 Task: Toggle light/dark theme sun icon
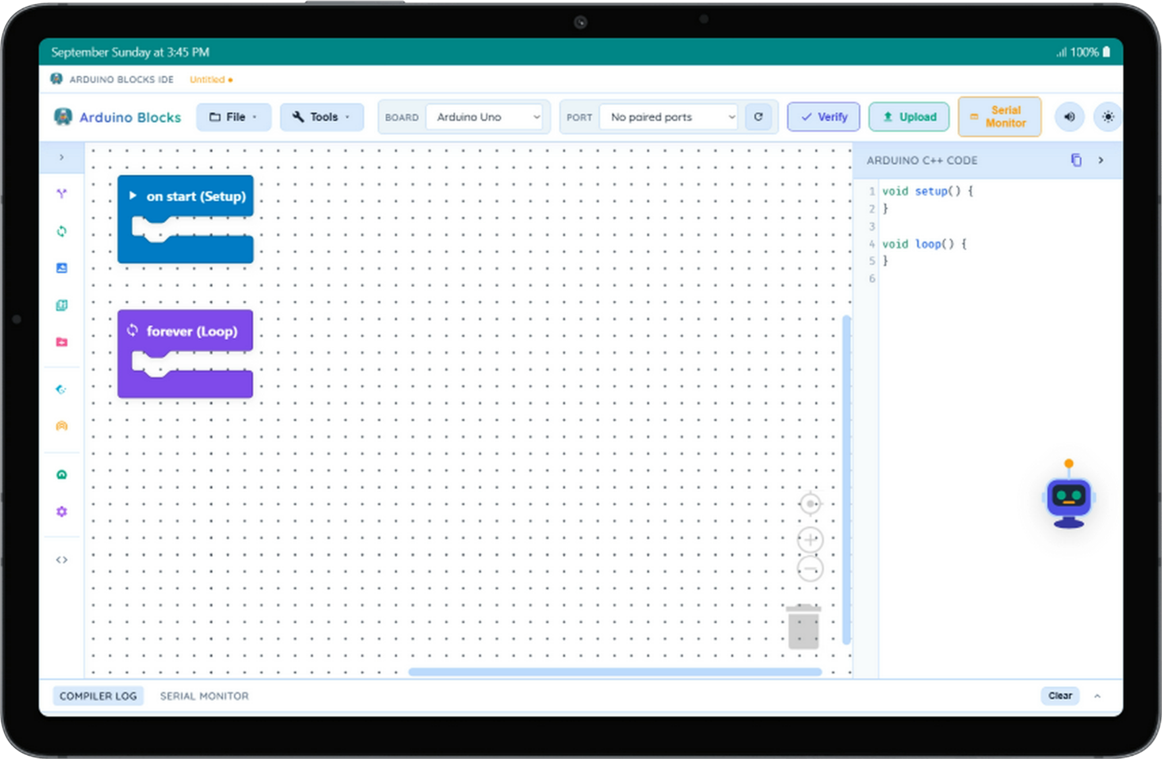tap(1108, 117)
